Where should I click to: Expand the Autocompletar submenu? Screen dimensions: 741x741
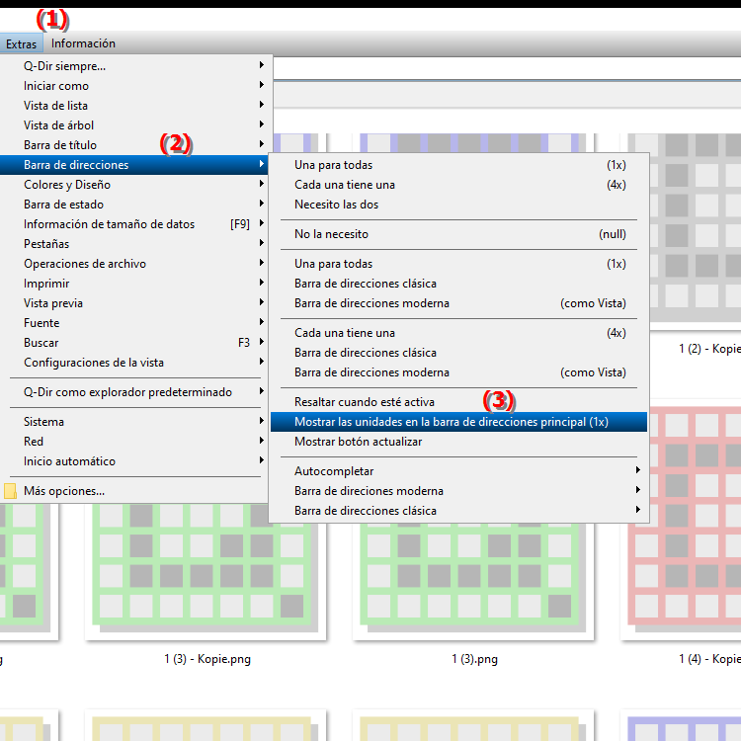click(458, 471)
